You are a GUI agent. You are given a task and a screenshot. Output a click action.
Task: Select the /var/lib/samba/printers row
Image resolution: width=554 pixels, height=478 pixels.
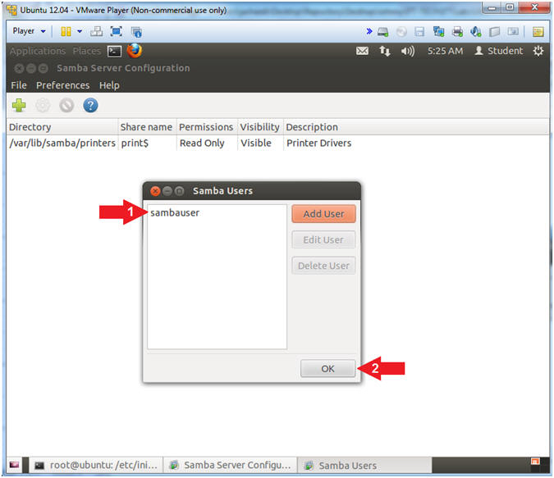[x=277, y=143]
